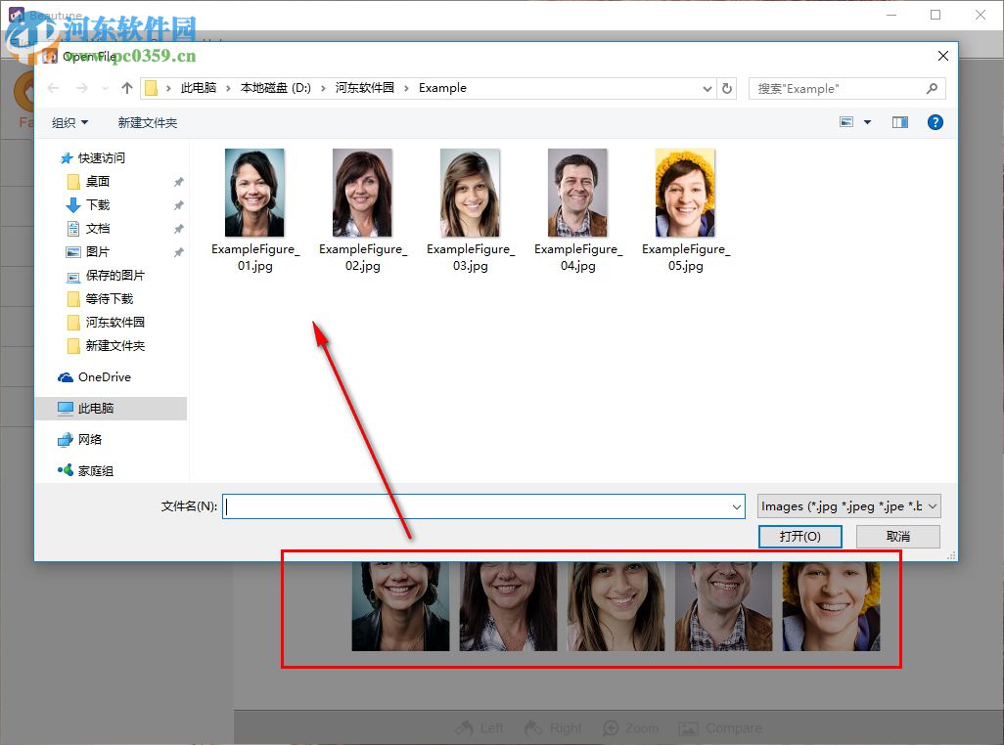1004x745 pixels.
Task: Click the forward navigation arrow
Action: (x=82, y=88)
